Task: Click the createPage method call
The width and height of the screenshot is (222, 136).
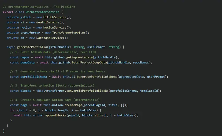Action: 73,105
